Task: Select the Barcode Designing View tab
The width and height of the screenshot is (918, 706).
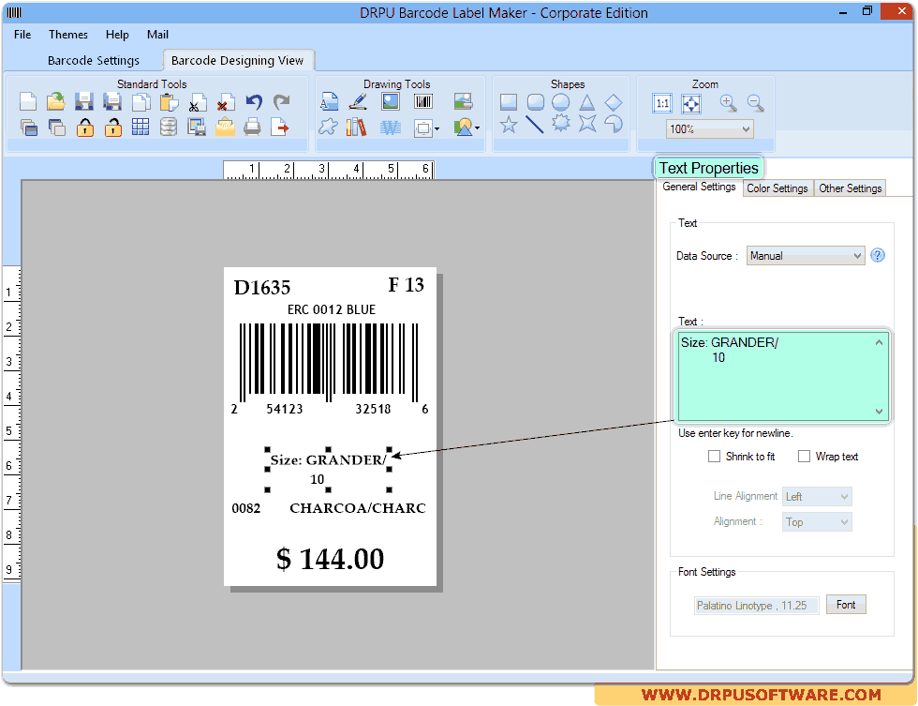Action: pyautogui.click(x=237, y=60)
